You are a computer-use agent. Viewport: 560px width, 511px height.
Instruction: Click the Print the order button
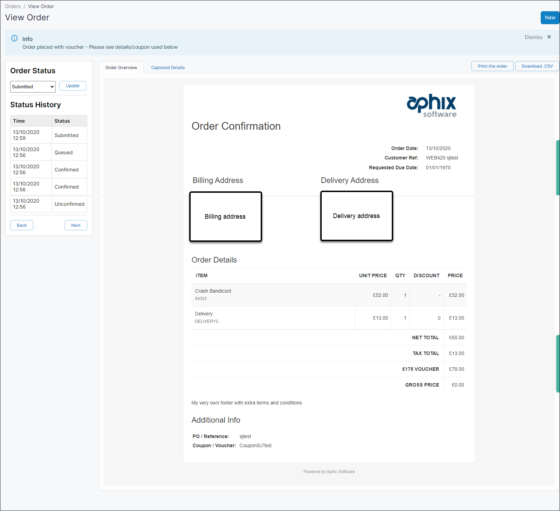[x=492, y=66]
